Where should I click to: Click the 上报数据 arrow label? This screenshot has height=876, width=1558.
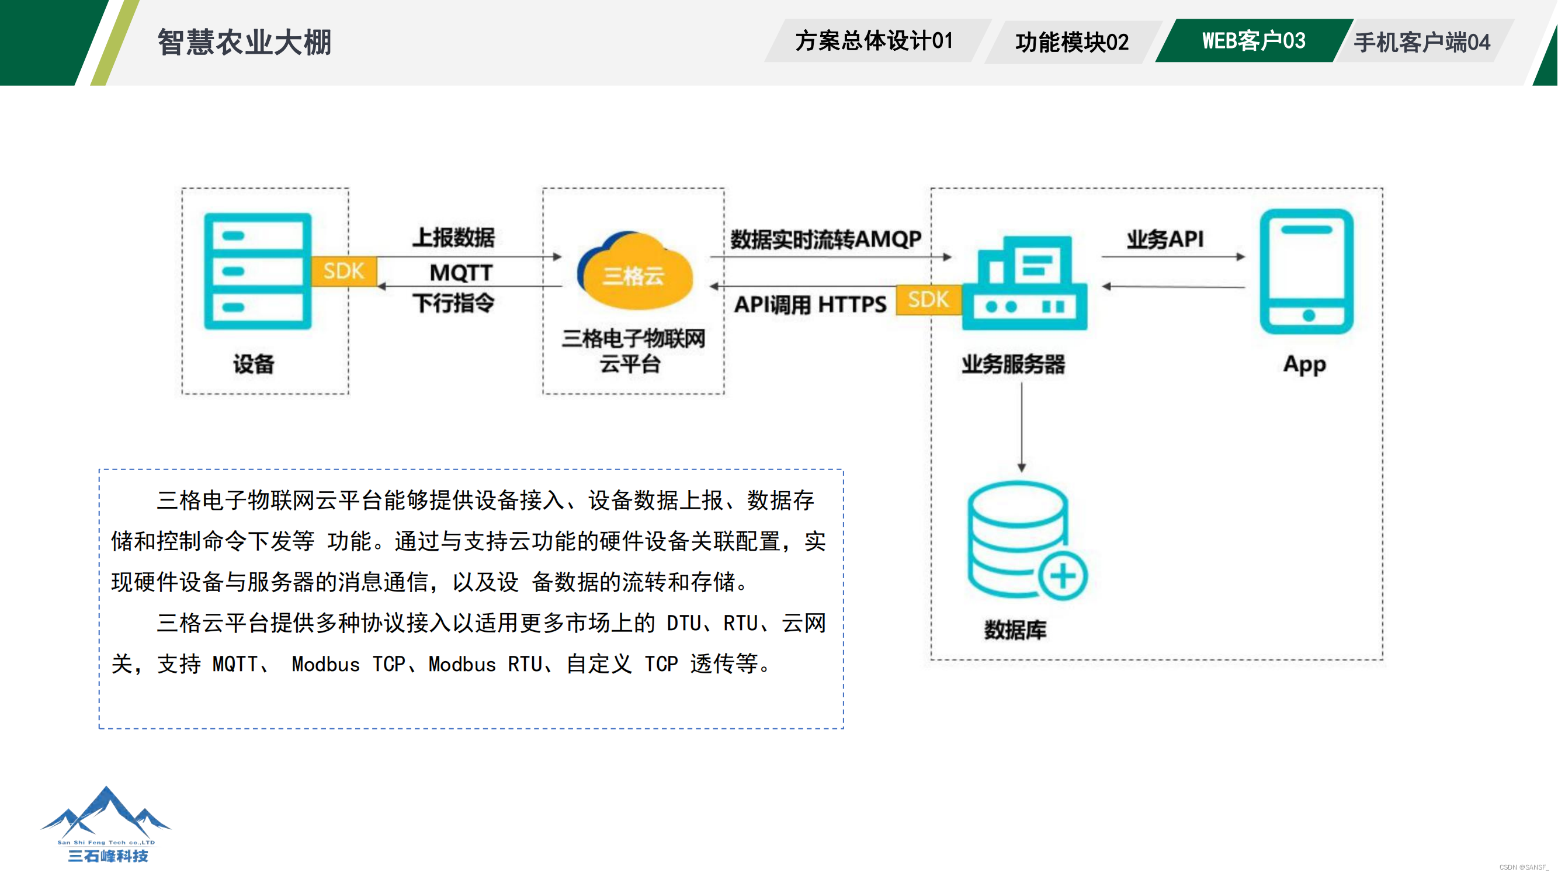point(453,237)
